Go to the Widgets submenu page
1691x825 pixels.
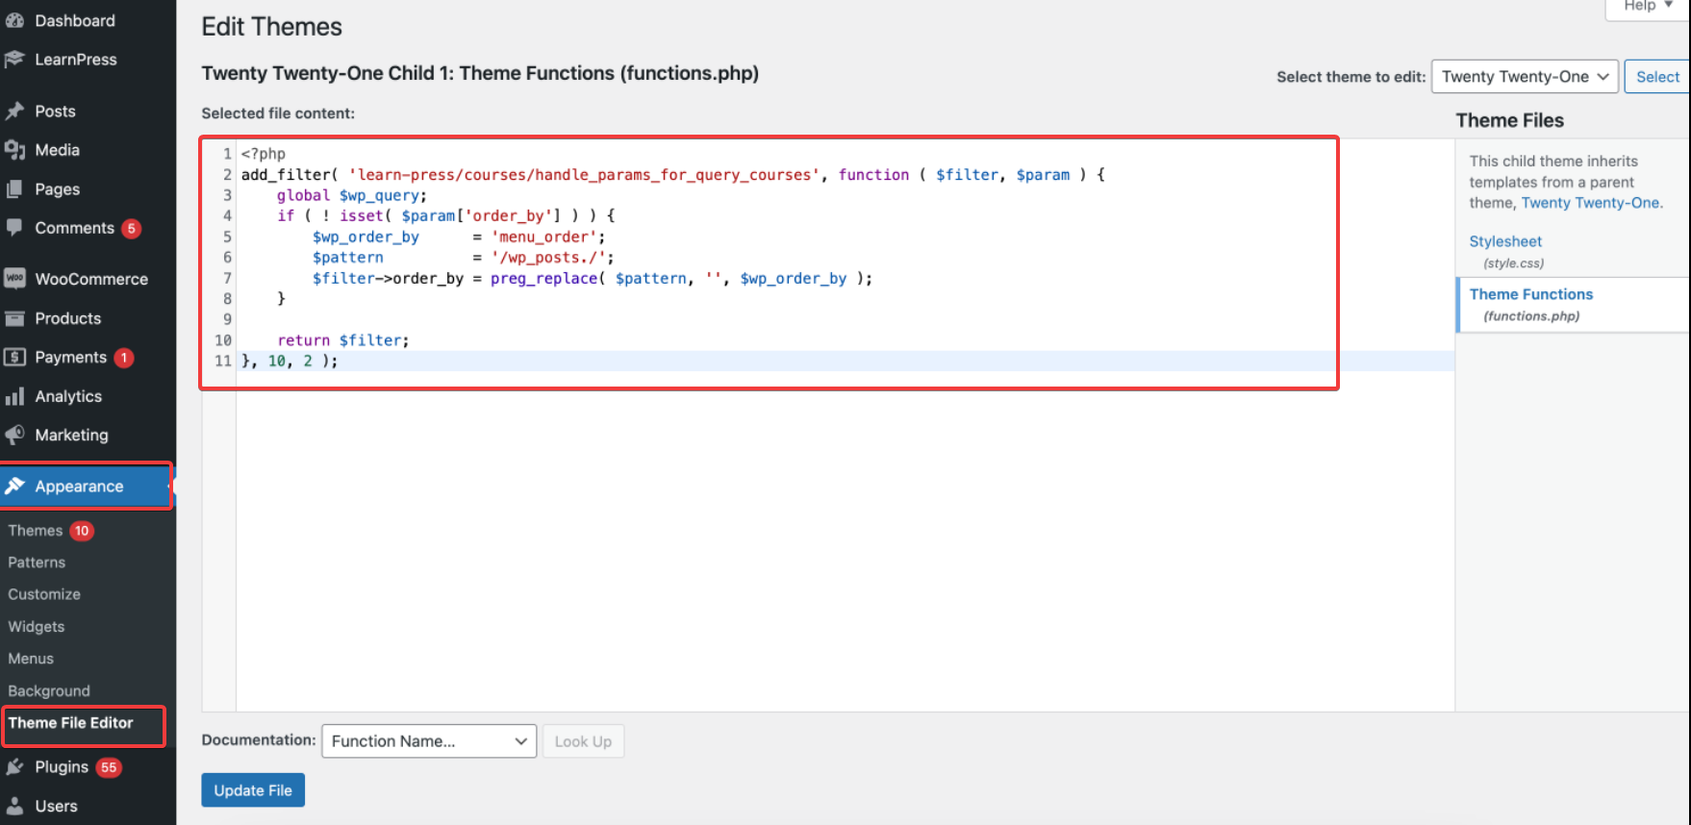point(37,627)
